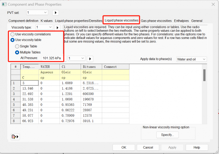219x154 pixels.
Task: Expand the Viscosity type dropdown
Action: coord(44,28)
